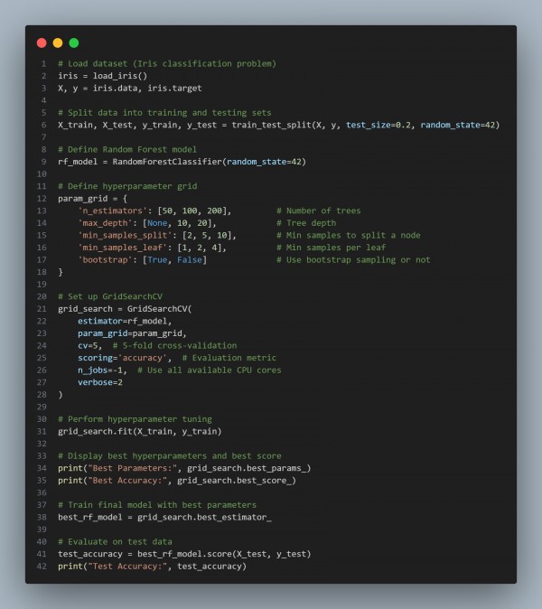
Task: Click the string "Test Accuracy:"
Action: (x=127, y=567)
